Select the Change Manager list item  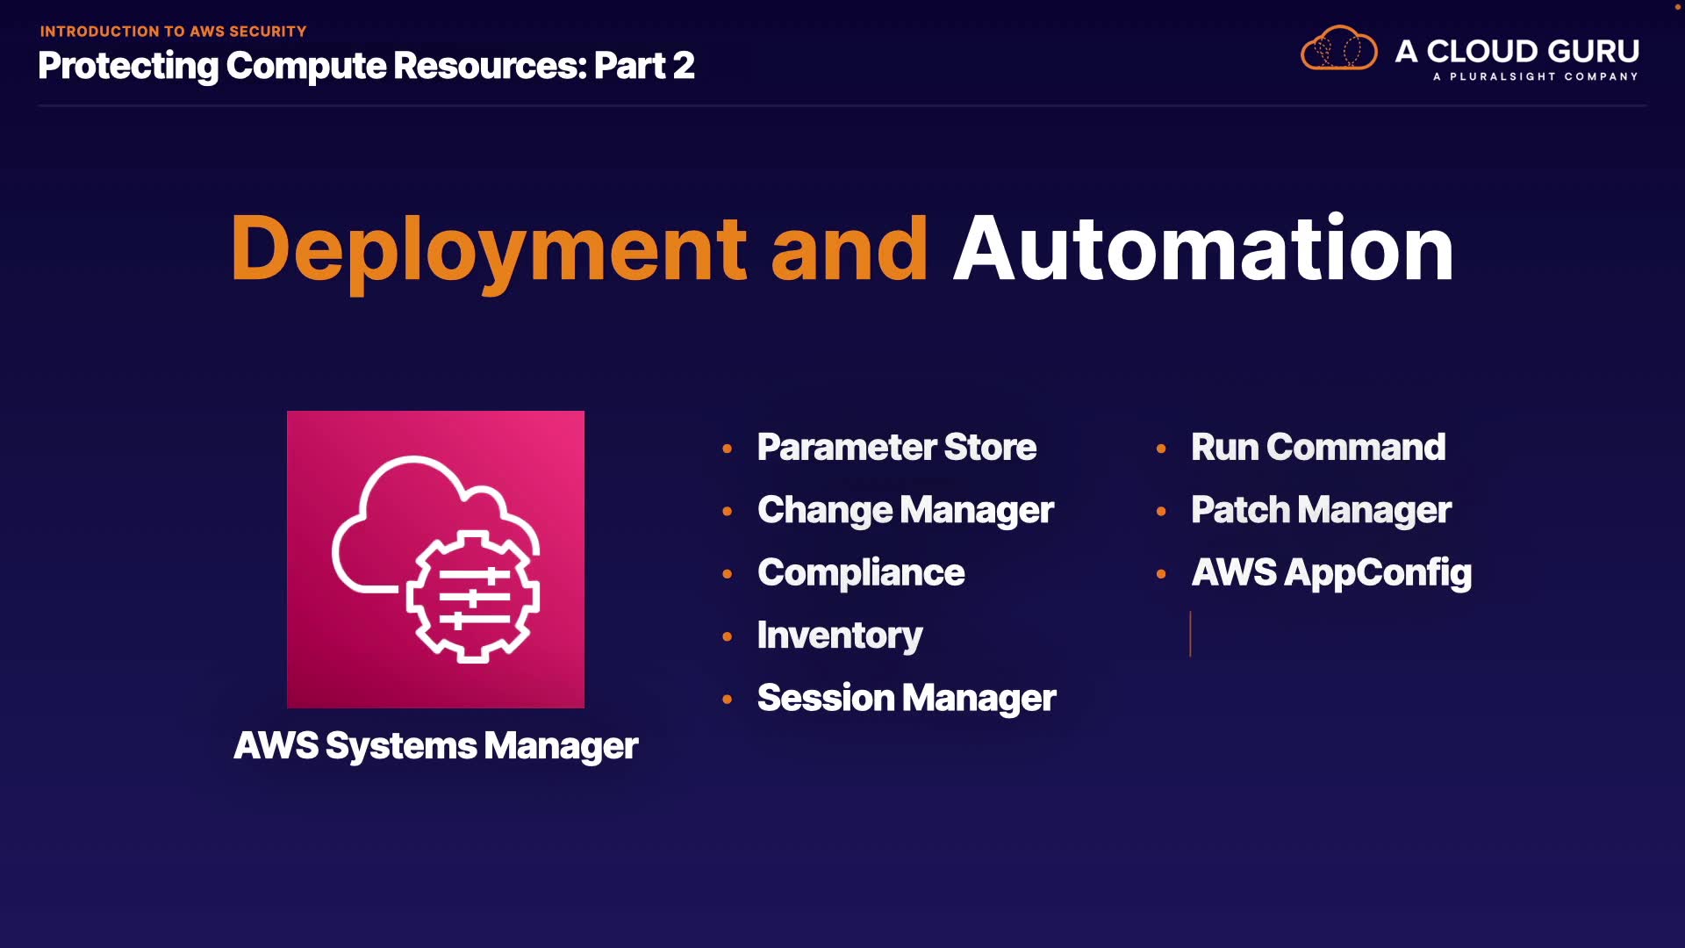(905, 510)
